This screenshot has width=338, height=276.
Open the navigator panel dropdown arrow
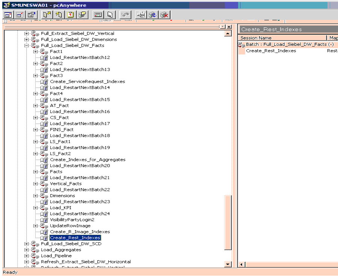[x=223, y=27]
